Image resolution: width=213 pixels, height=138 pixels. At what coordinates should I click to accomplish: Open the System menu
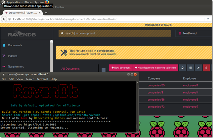click(x=39, y=2)
